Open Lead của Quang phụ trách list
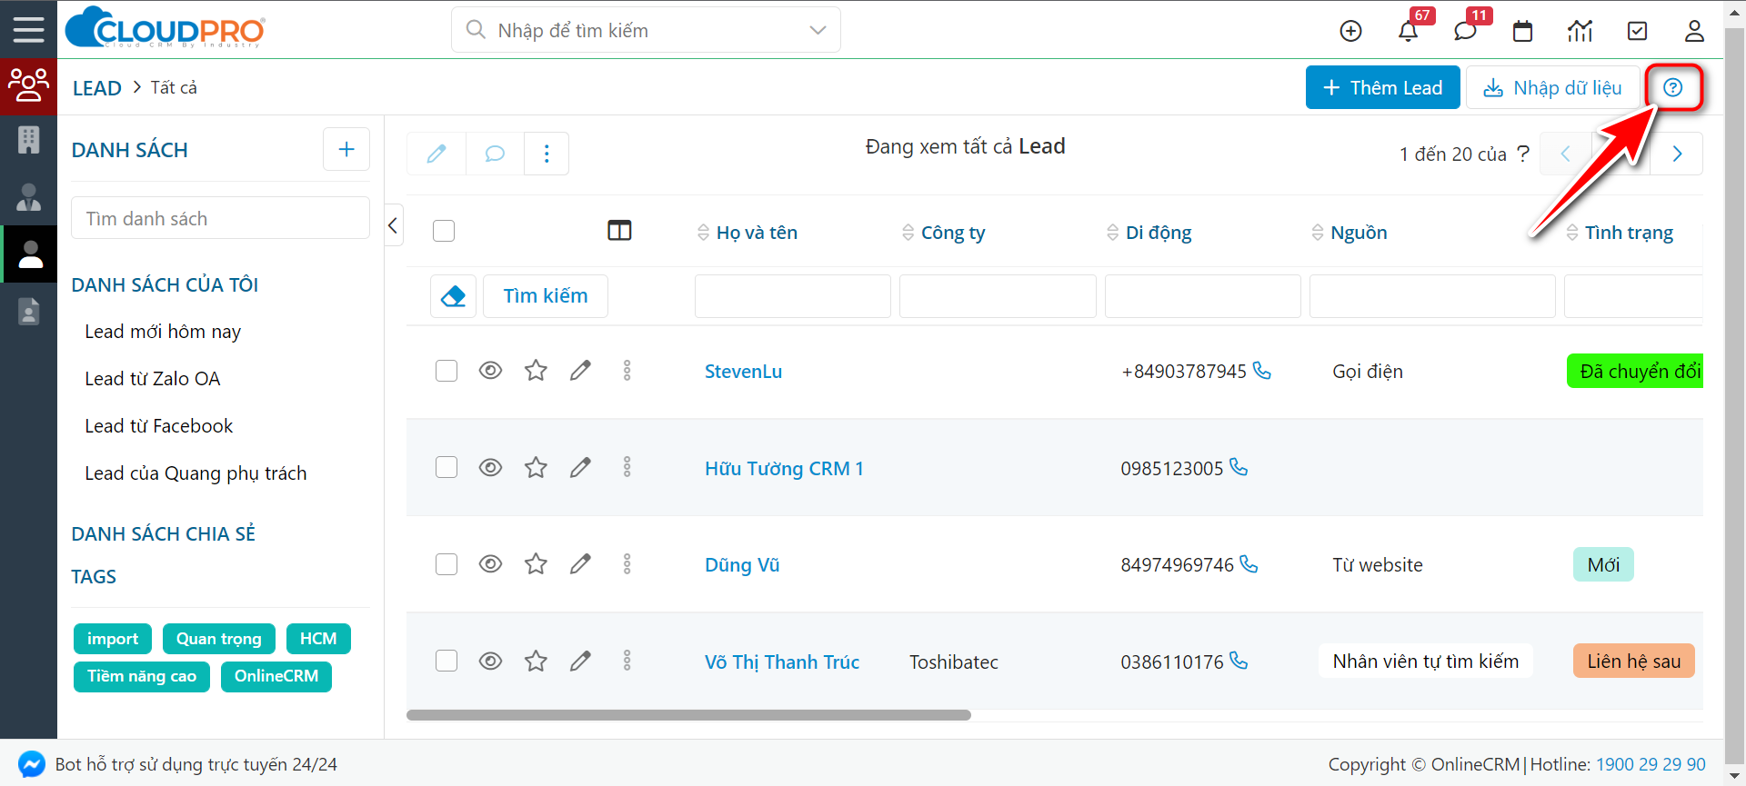Image resolution: width=1746 pixels, height=786 pixels. point(196,473)
